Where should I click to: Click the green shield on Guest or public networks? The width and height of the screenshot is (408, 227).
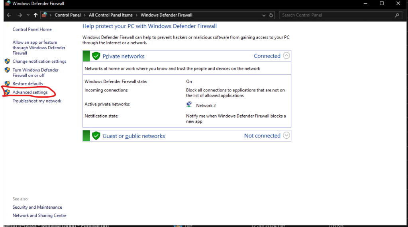point(96,136)
